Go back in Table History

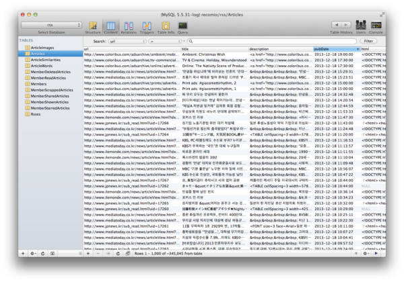[x=336, y=25]
